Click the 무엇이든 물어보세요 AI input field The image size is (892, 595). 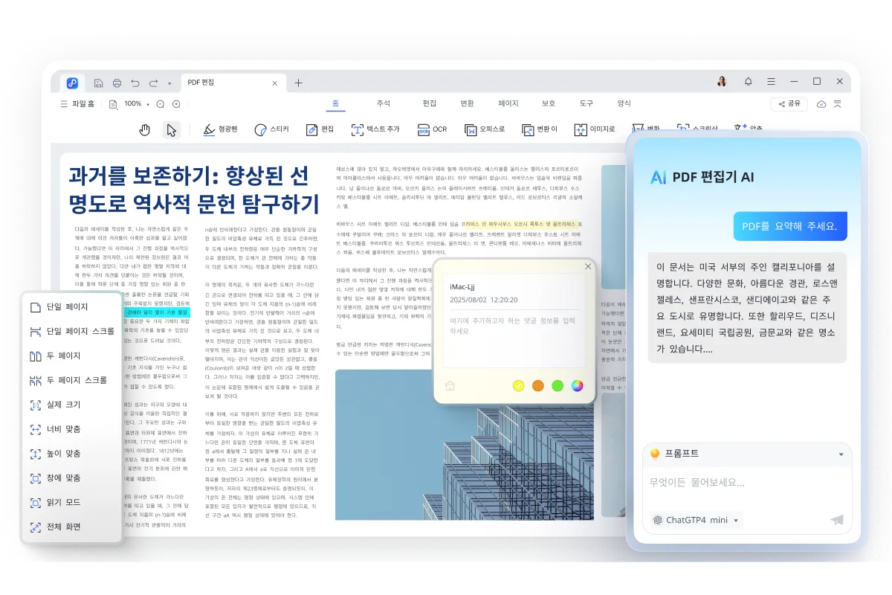click(747, 482)
